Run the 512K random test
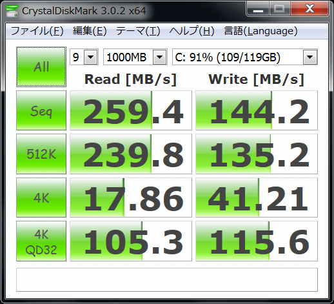 point(41,154)
